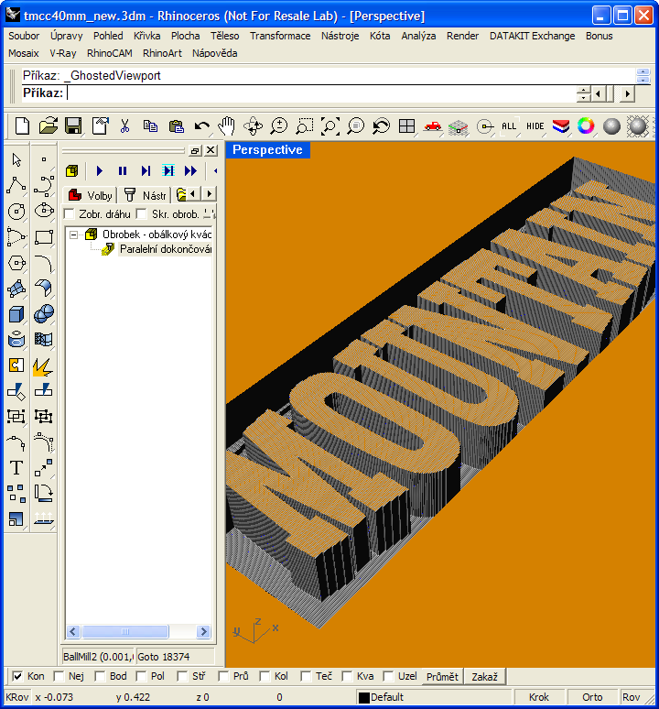Click the Set construction plane grid icon
Image resolution: width=659 pixels, height=709 pixels.
click(459, 127)
